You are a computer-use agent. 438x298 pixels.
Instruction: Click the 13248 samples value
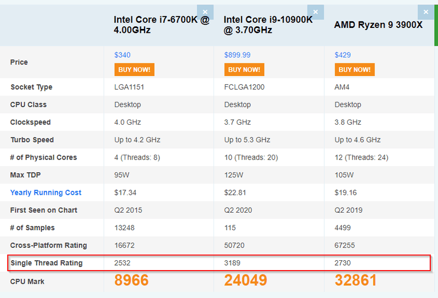[x=124, y=227]
